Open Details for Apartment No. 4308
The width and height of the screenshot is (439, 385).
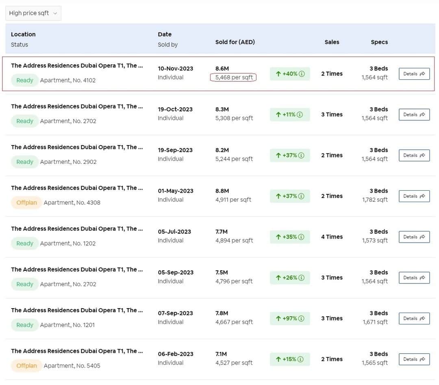click(x=414, y=196)
